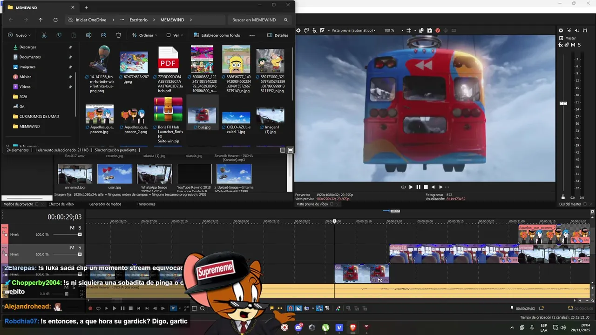The width and height of the screenshot is (596, 335).
Task: Click the Video output FX icon in preview
Action: coord(314,30)
